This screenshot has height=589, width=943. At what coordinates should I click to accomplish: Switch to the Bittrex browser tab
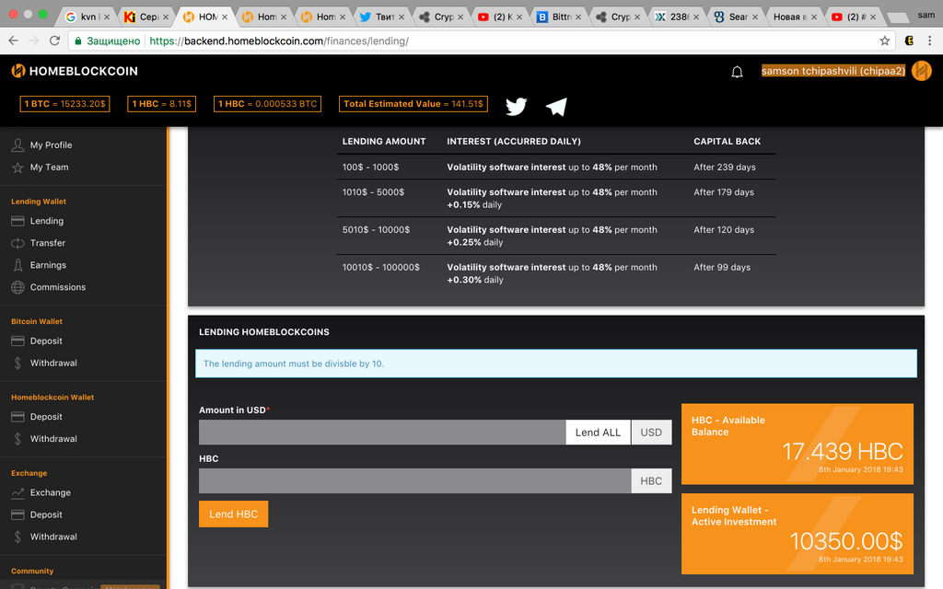[559, 17]
